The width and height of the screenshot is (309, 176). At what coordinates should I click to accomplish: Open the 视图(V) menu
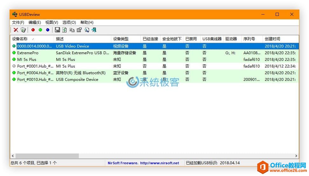coord(52,23)
